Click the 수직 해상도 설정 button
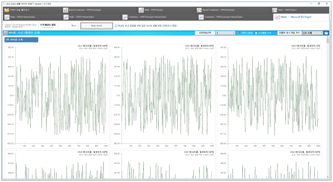This screenshot has height=182, width=333. pyautogui.click(x=48, y=26)
